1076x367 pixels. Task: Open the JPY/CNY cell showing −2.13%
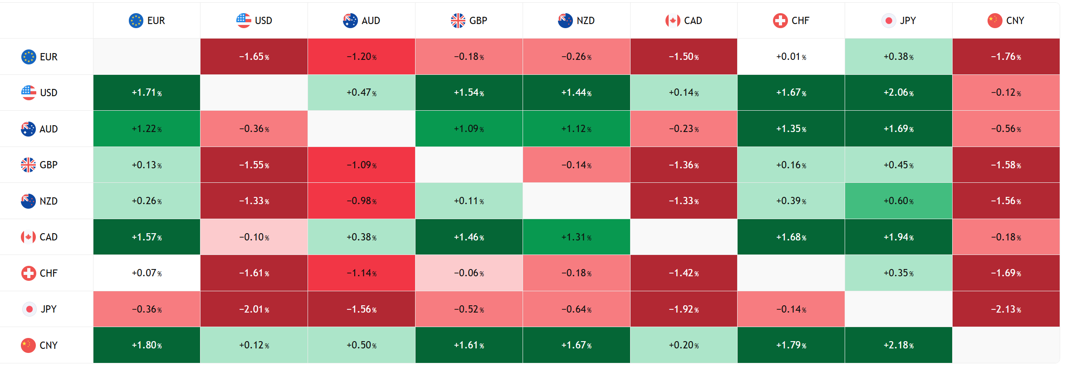tap(1006, 309)
